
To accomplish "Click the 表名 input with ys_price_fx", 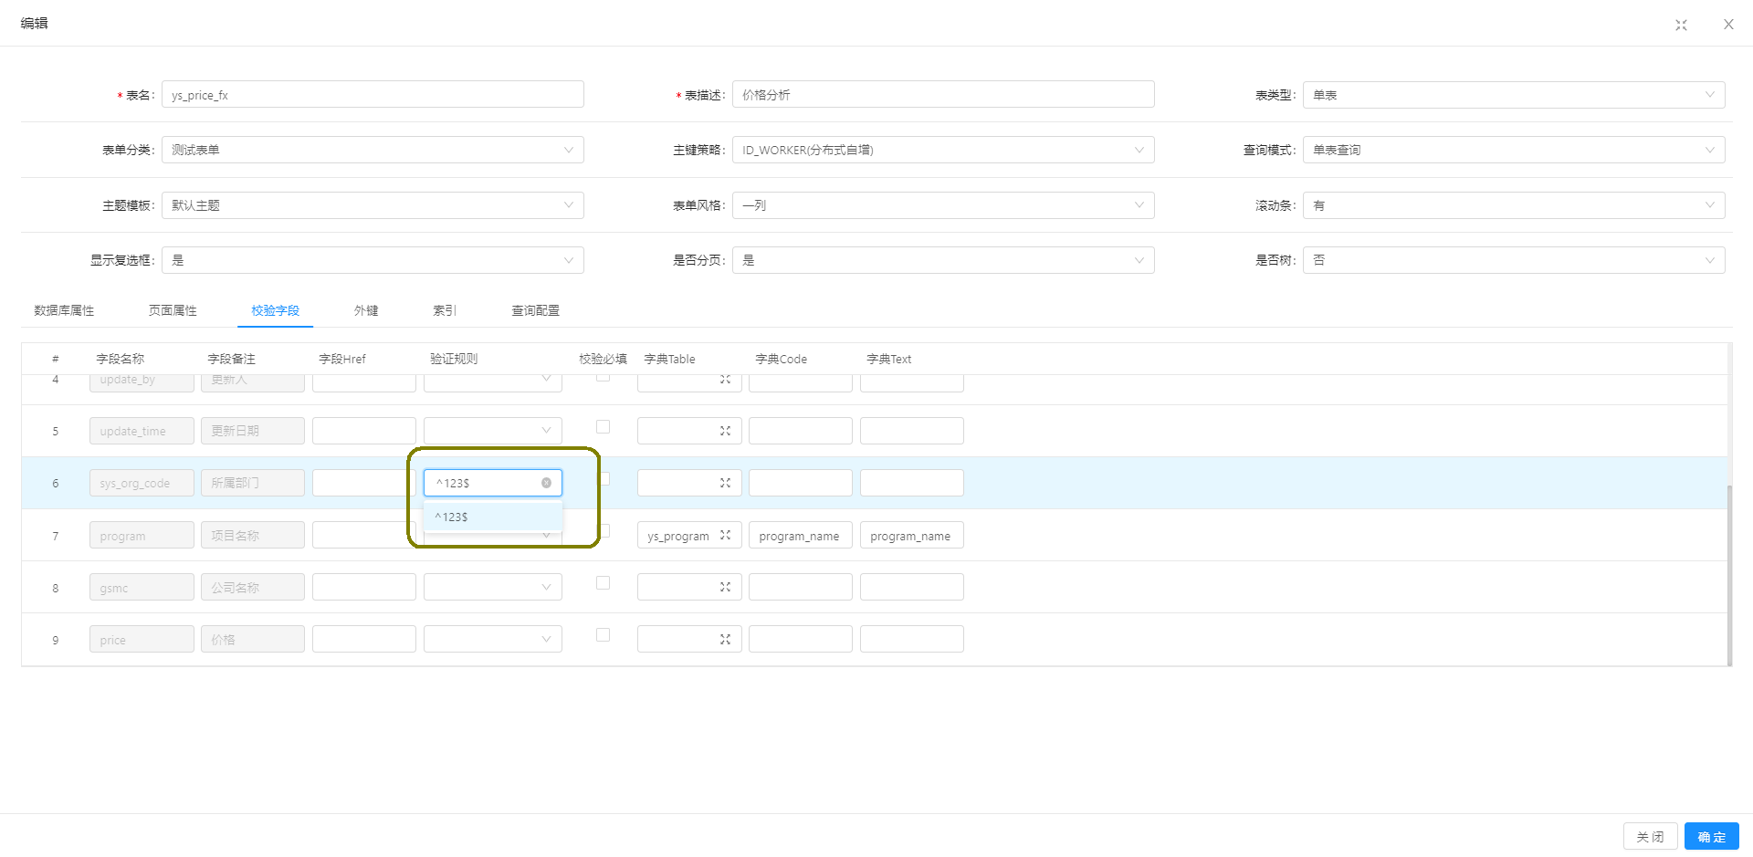I will [x=373, y=95].
